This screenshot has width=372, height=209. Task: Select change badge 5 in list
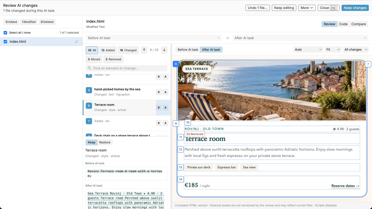point(89,90)
